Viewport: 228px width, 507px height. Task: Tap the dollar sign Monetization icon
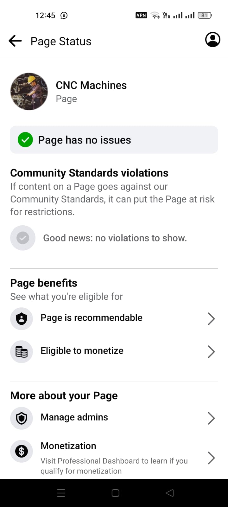[22, 451]
